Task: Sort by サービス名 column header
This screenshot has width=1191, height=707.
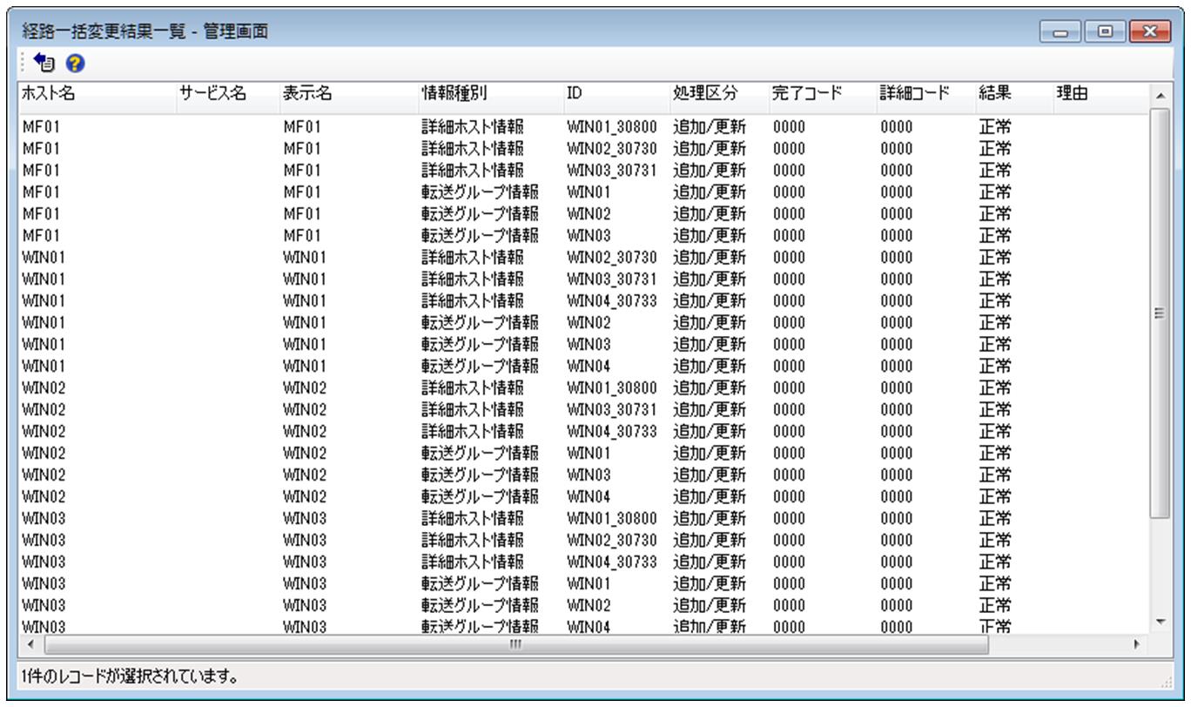Action: click(x=226, y=92)
